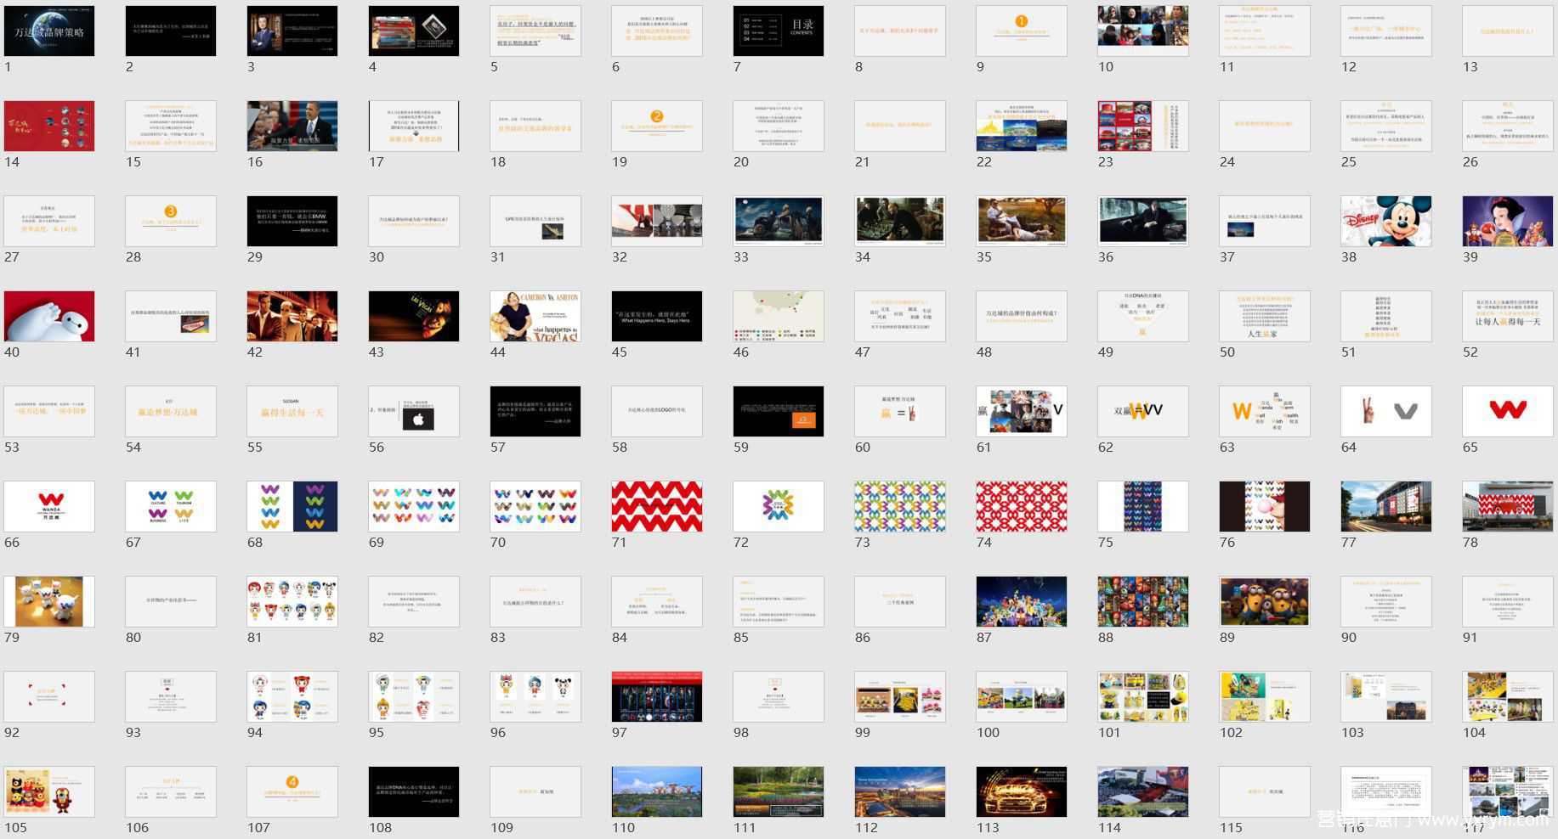The image size is (1558, 839).
Task: Select slide 1 title thumbnail with Earth image
Action: point(49,31)
